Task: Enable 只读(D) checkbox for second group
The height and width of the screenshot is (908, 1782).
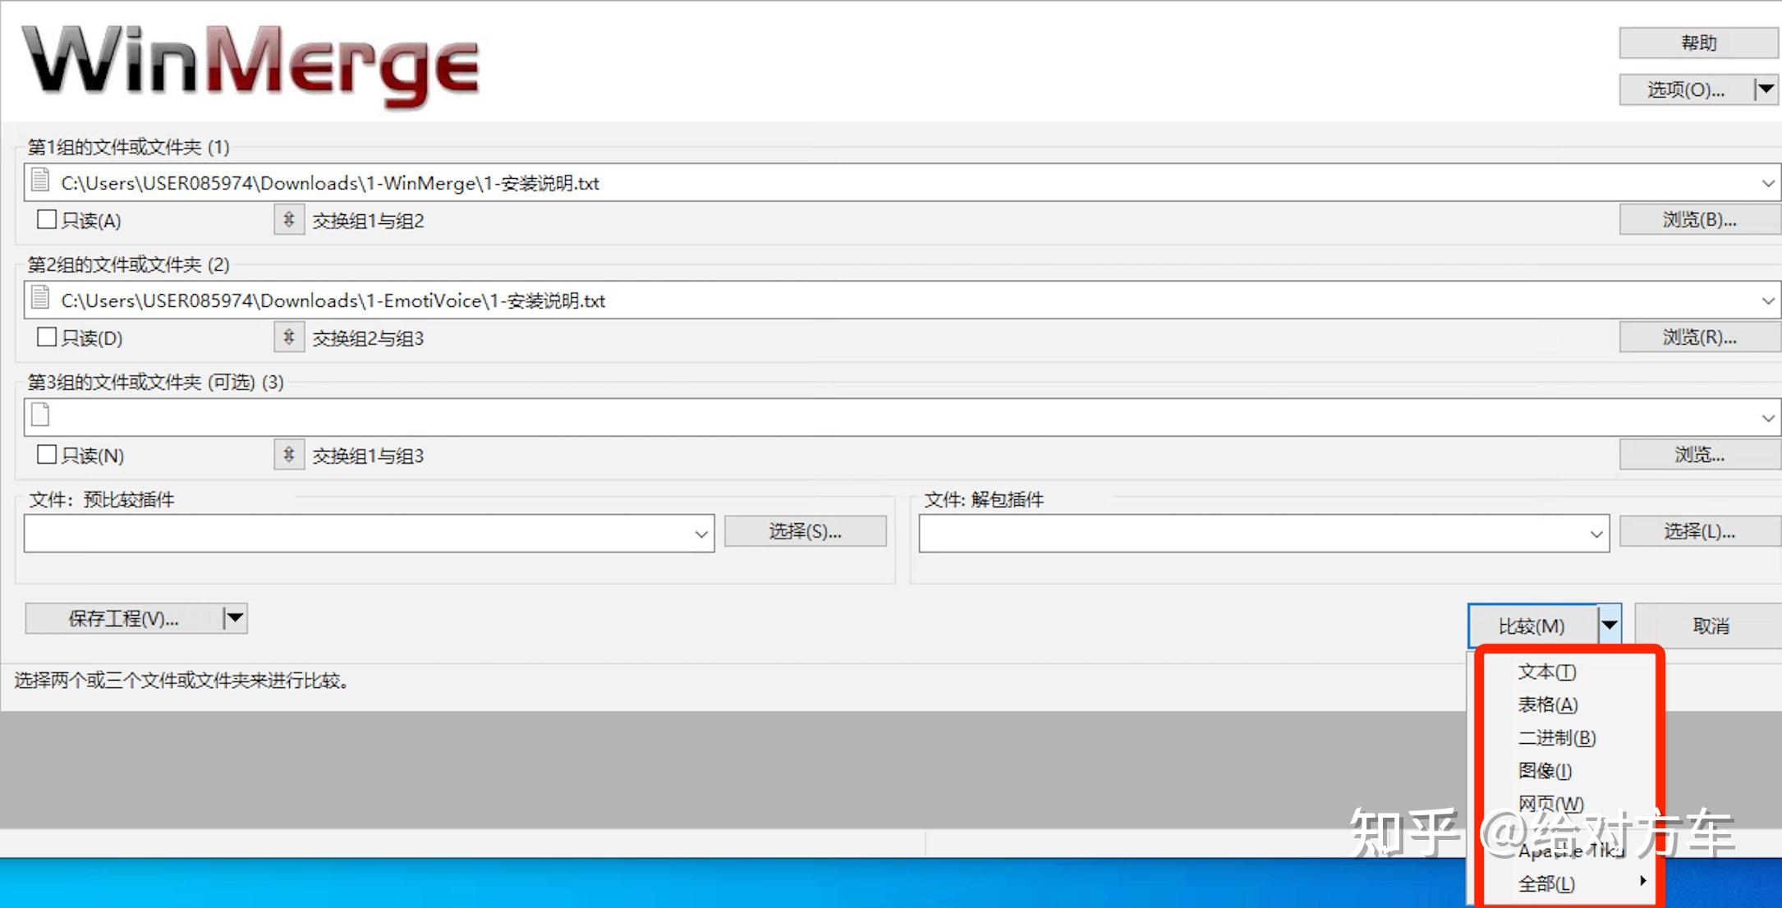Action: (46, 336)
